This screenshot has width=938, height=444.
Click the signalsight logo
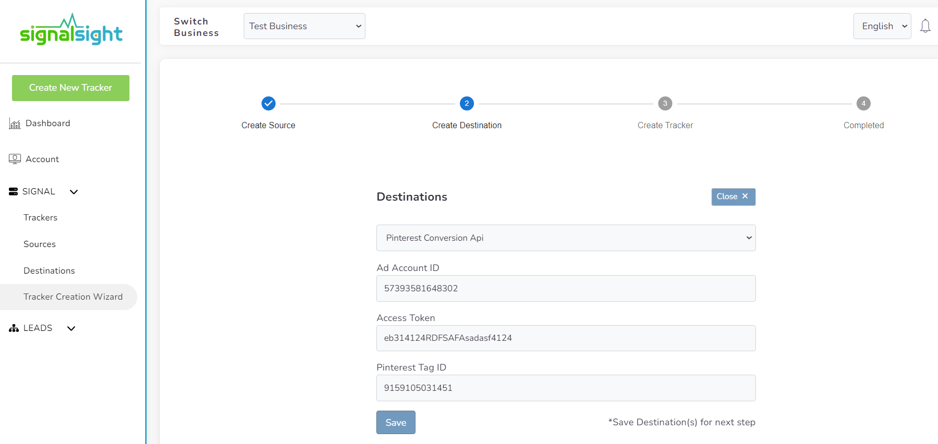pos(71,29)
